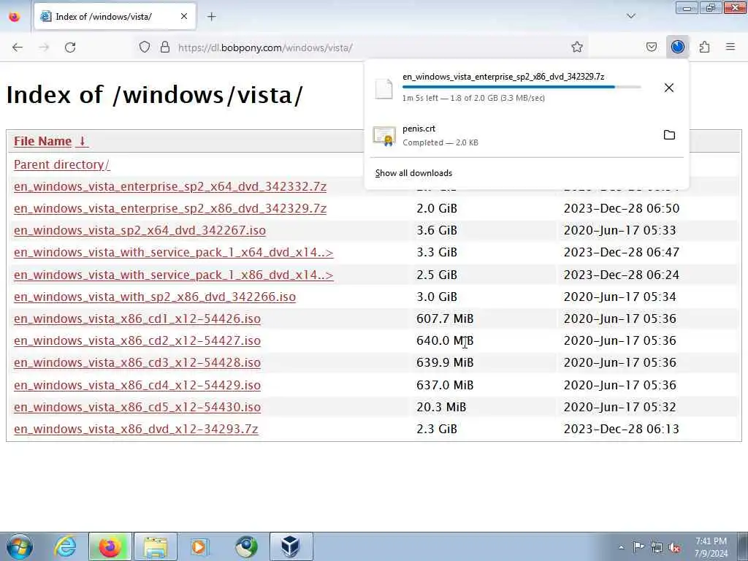
Task: Open the Windows Start menu
Action: click(x=20, y=546)
